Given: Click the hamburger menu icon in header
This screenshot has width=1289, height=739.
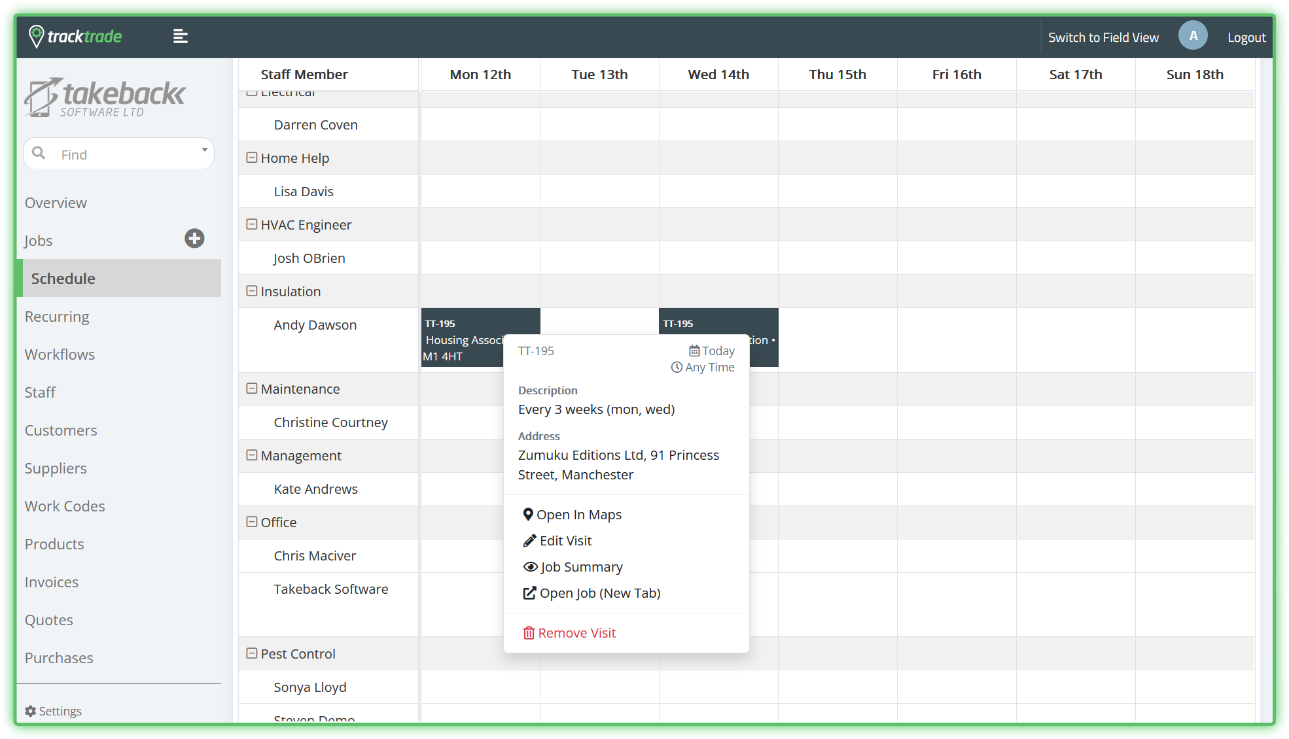Looking at the screenshot, I should (x=180, y=37).
